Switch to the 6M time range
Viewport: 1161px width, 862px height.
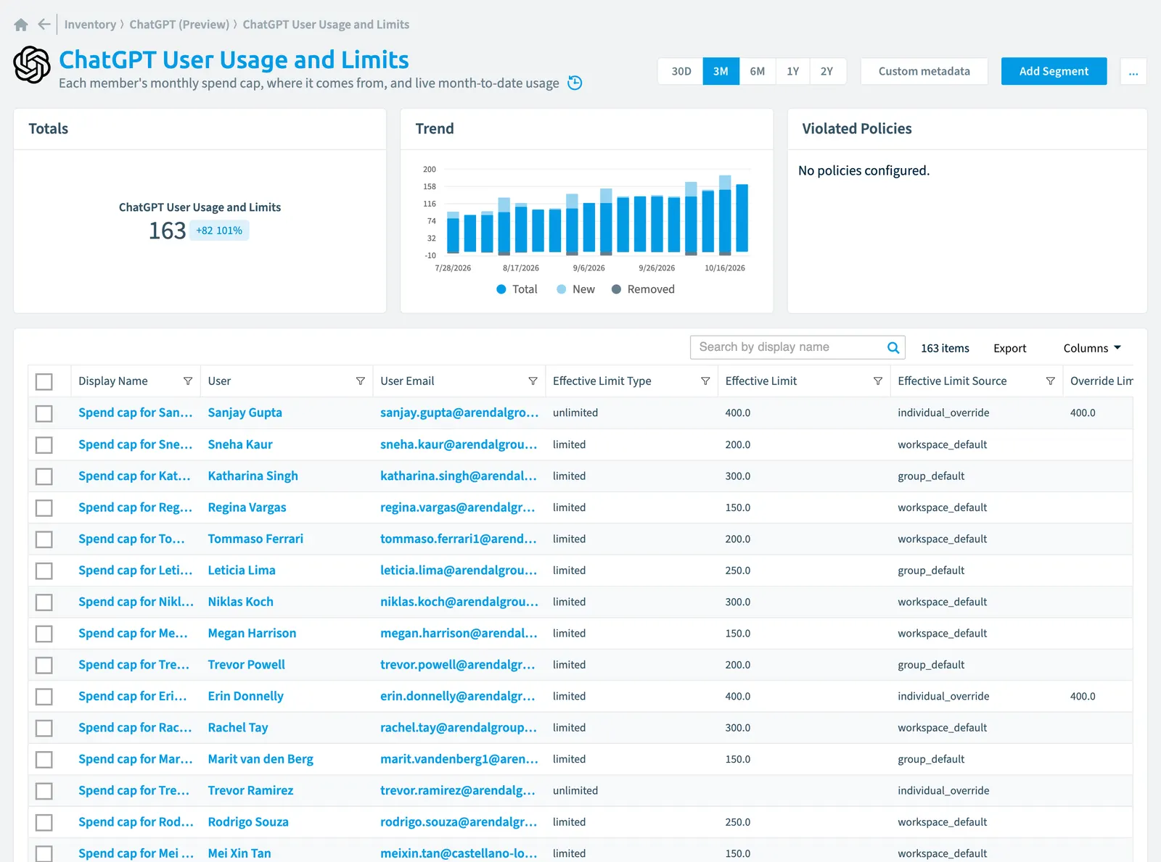[x=757, y=71]
